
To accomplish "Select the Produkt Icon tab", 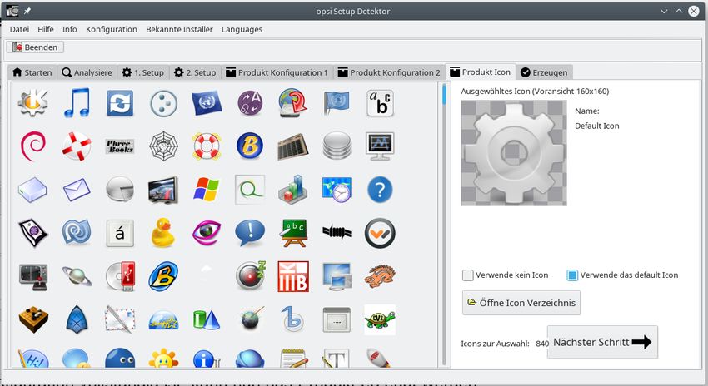I will point(481,72).
